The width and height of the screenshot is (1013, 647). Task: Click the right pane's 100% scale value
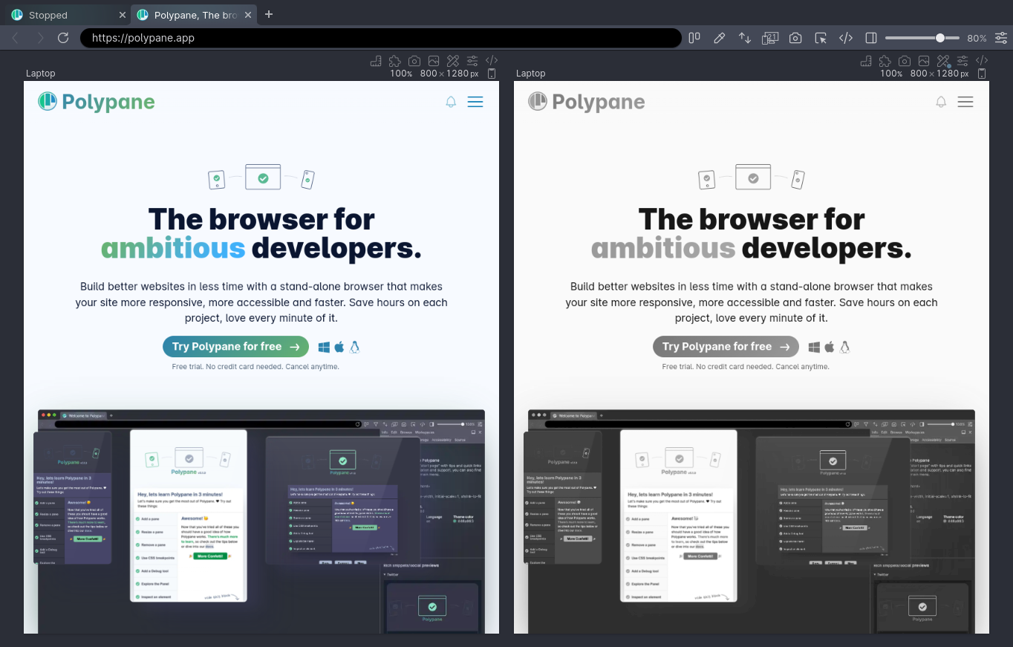(x=891, y=74)
